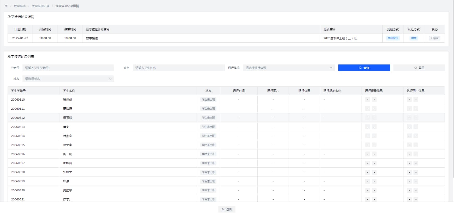Click student name 唐安
Viewport: 454px width, 216px height.
(66, 127)
